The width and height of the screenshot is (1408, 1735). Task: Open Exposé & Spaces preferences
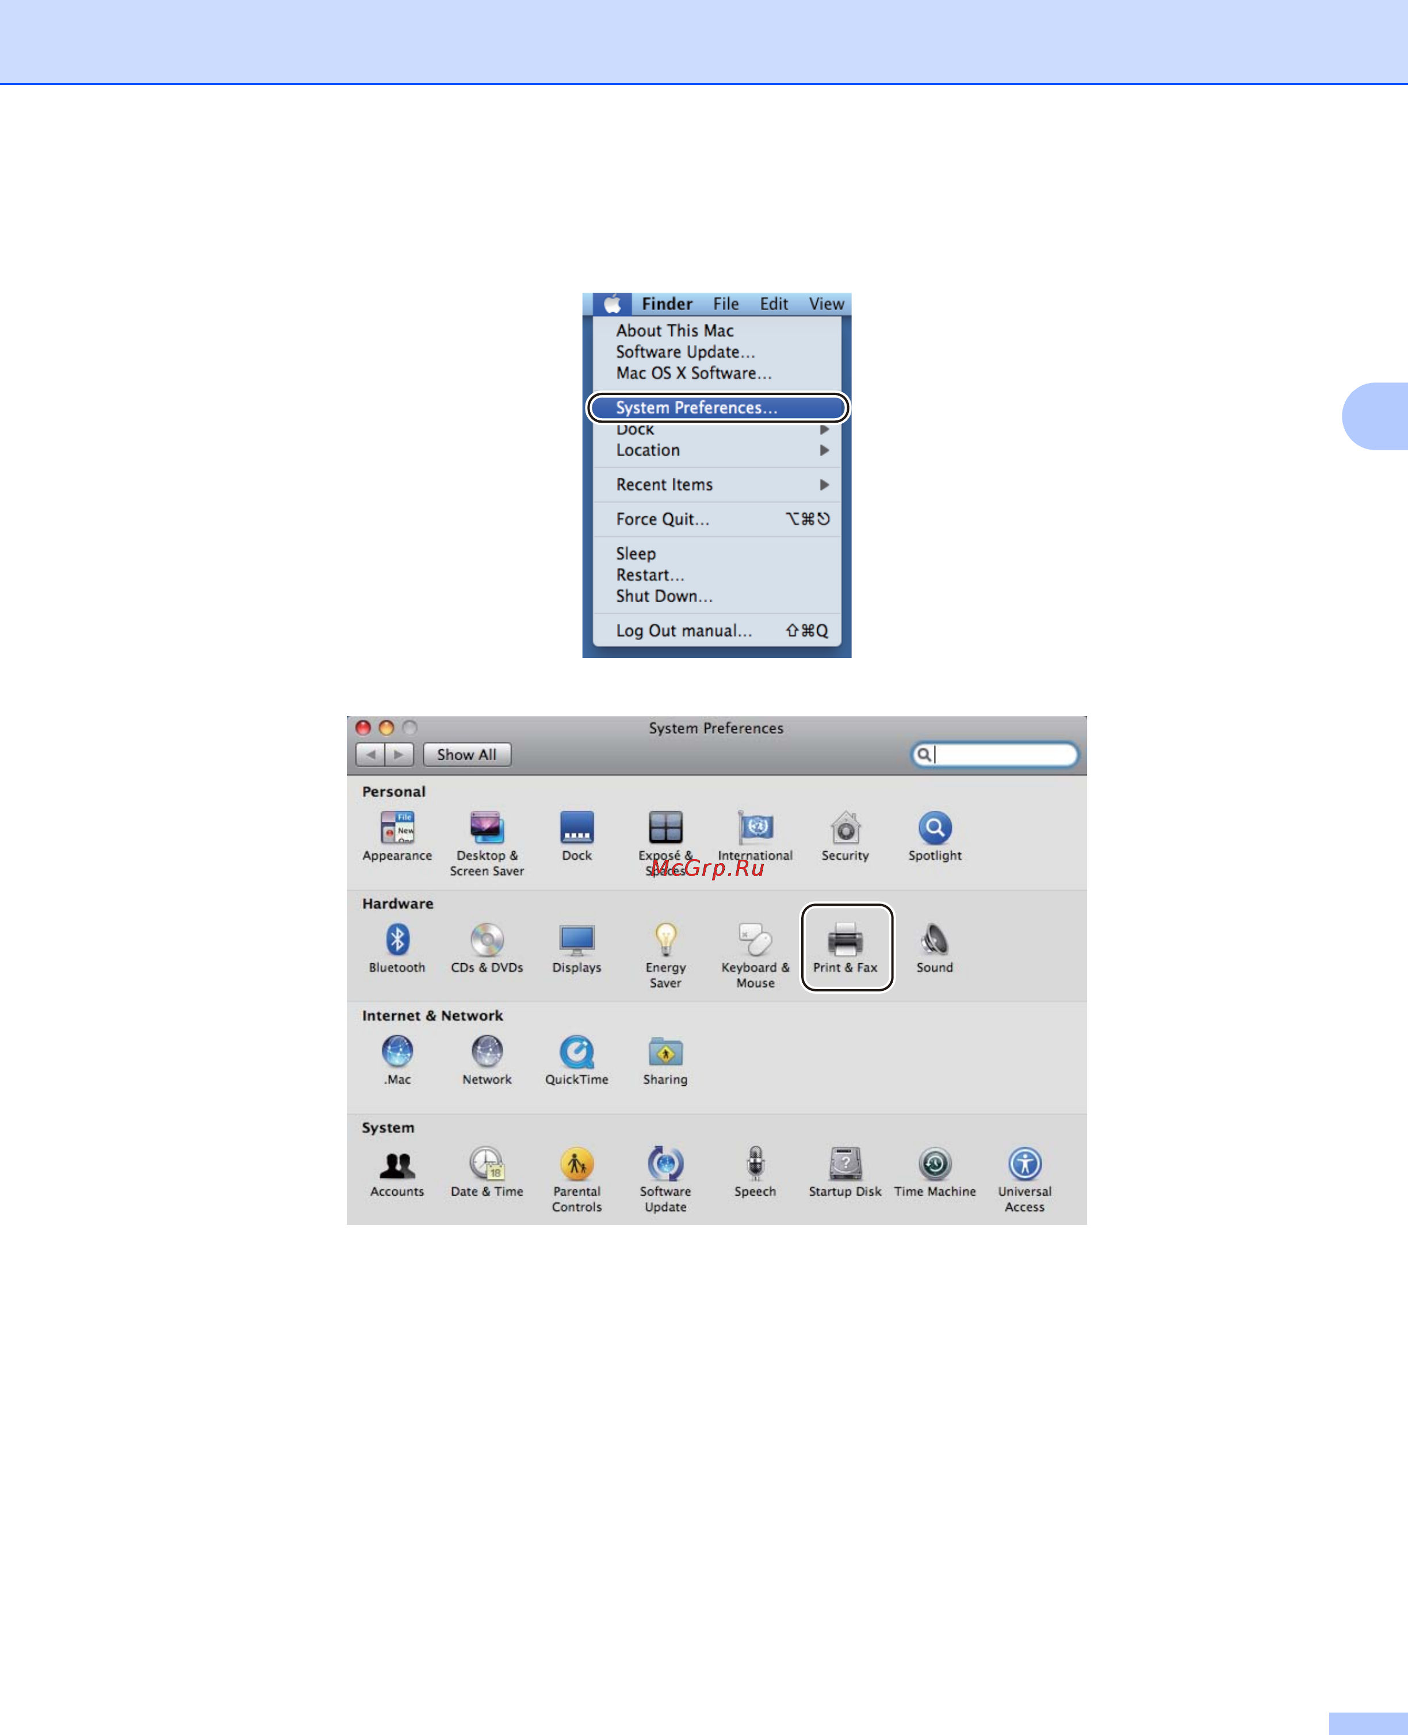[665, 843]
